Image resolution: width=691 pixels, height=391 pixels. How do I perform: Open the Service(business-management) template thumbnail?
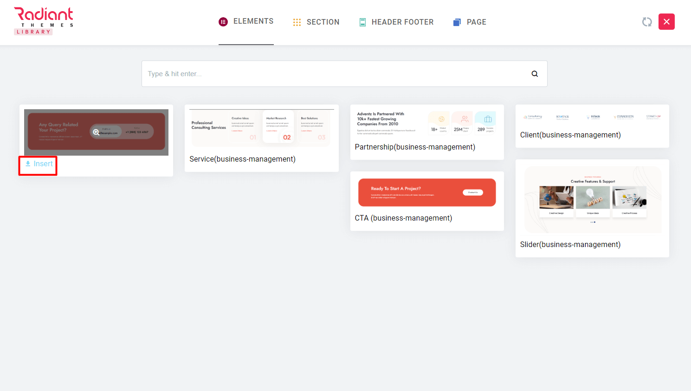coord(261,128)
